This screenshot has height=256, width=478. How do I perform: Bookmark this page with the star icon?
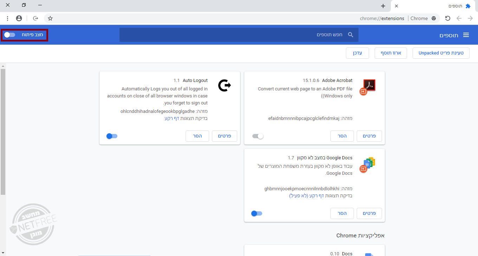tap(50, 18)
